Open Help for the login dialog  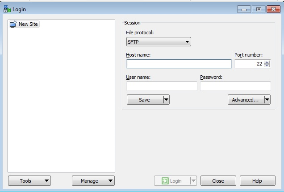pos(257,181)
